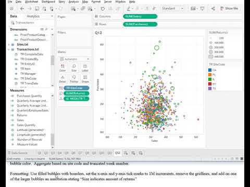Open the Label marks card button
250x187 pixels.
[x=85, y=68]
